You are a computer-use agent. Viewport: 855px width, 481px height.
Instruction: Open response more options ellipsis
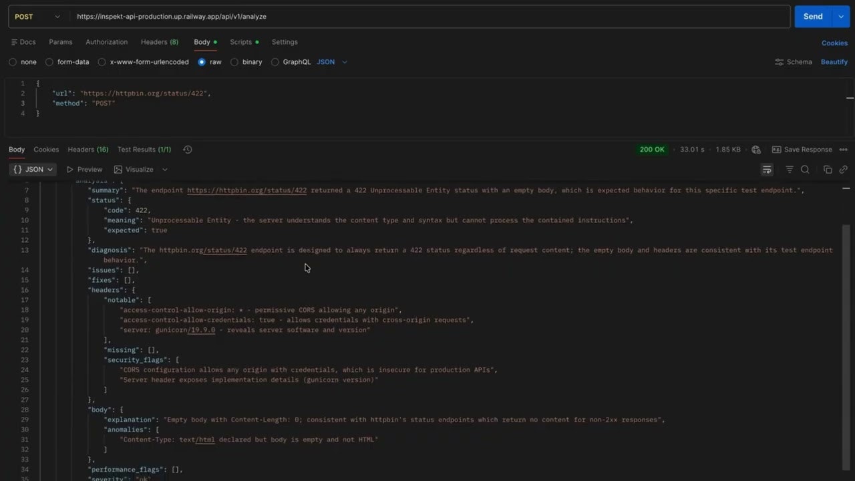pyautogui.click(x=843, y=150)
